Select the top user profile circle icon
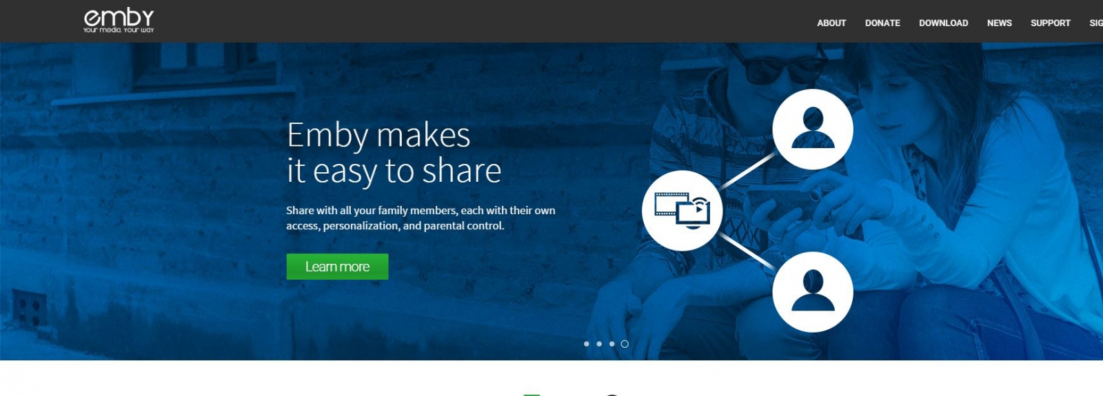 [813, 129]
